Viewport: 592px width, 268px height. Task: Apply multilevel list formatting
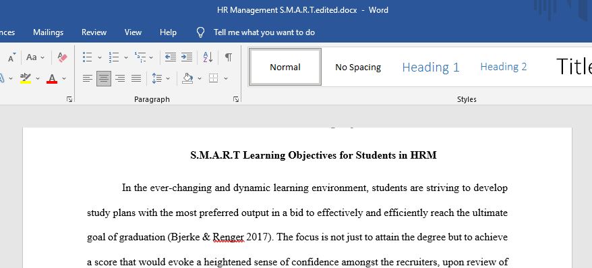[x=140, y=57]
